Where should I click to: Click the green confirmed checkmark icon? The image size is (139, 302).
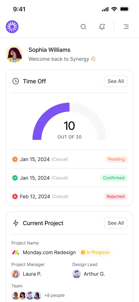15,178
